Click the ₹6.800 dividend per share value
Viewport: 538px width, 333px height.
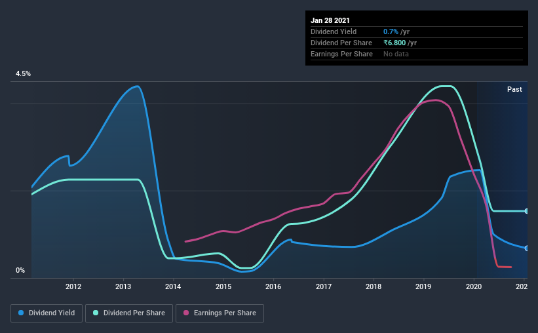coord(394,43)
